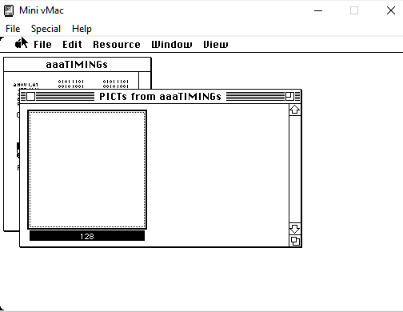Open the Apple menu
Viewport: 403px width, 312px height.
pyautogui.click(x=18, y=44)
